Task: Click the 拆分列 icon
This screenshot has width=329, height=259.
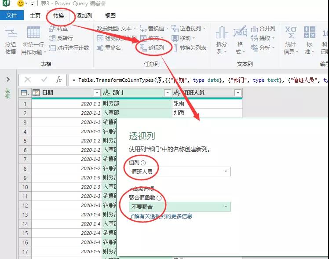Action: click(222, 32)
